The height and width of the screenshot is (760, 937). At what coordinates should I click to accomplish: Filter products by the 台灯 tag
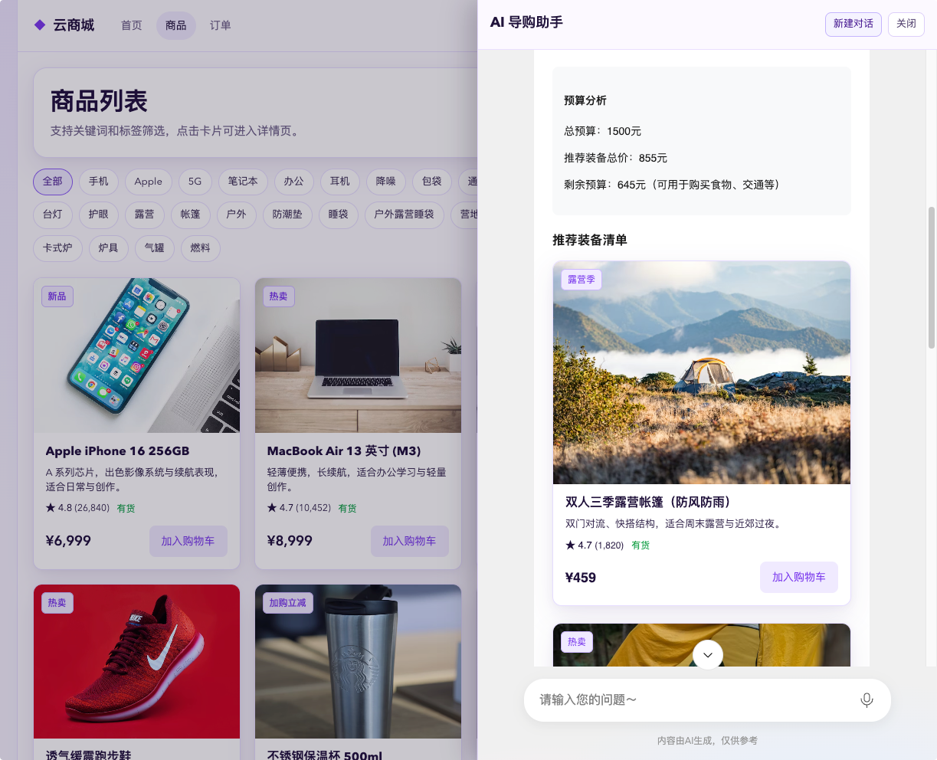click(x=53, y=215)
